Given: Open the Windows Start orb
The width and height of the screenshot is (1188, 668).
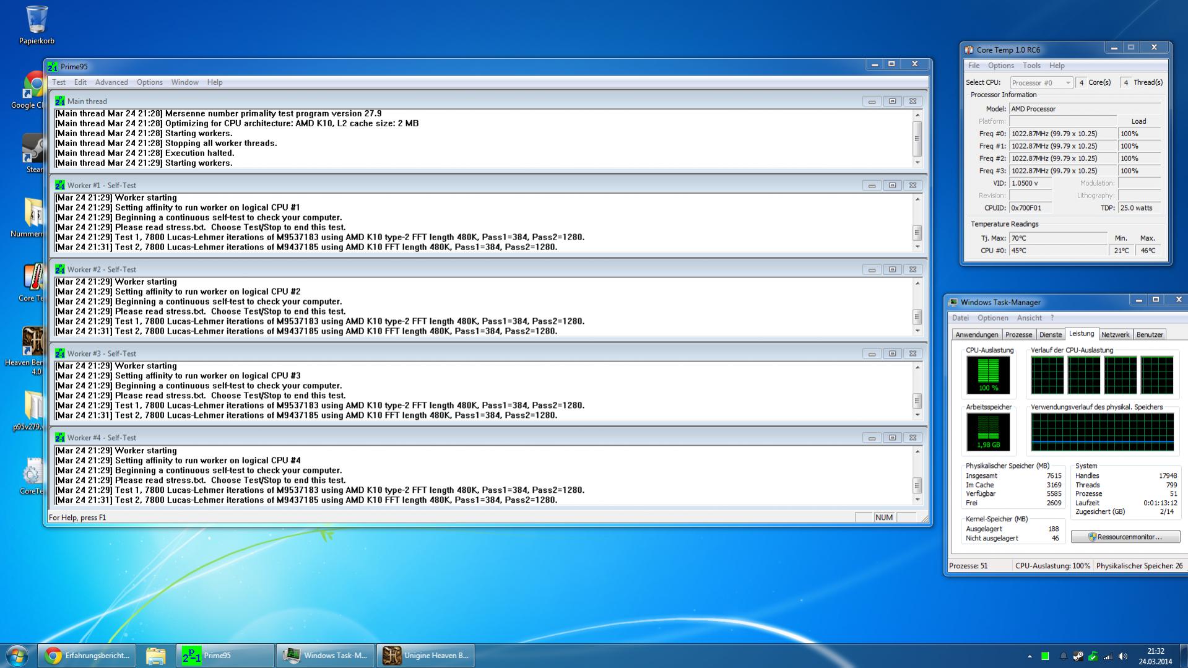Looking at the screenshot, I should [17, 656].
